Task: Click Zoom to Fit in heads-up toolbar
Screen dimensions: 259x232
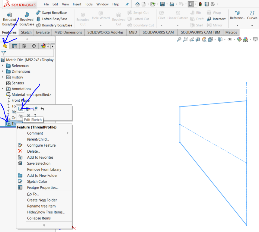Action: (x=179, y=40)
